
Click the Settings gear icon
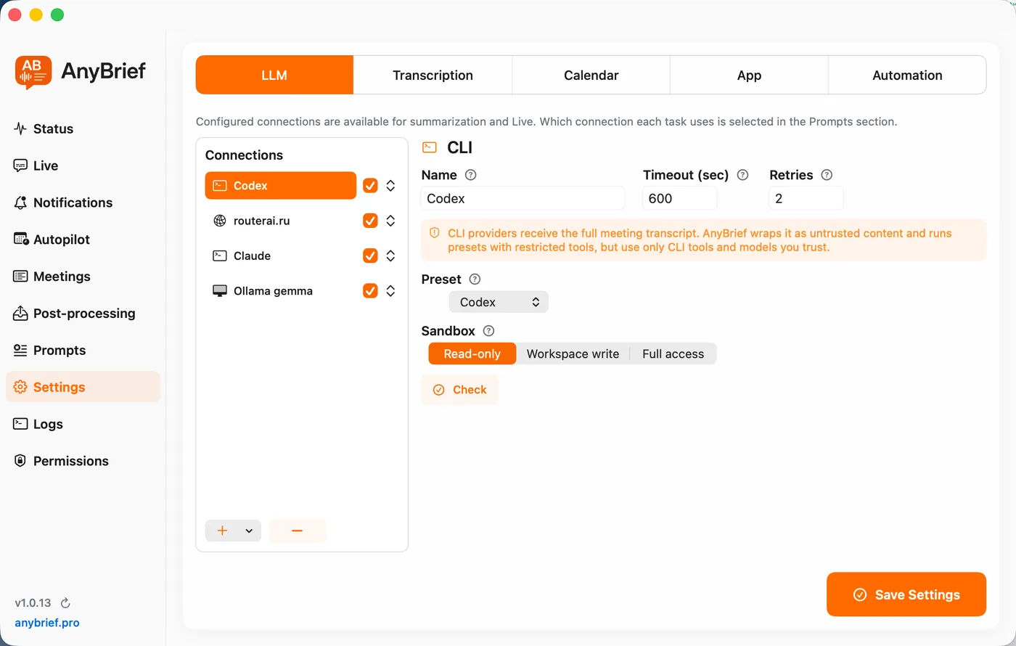coord(20,387)
